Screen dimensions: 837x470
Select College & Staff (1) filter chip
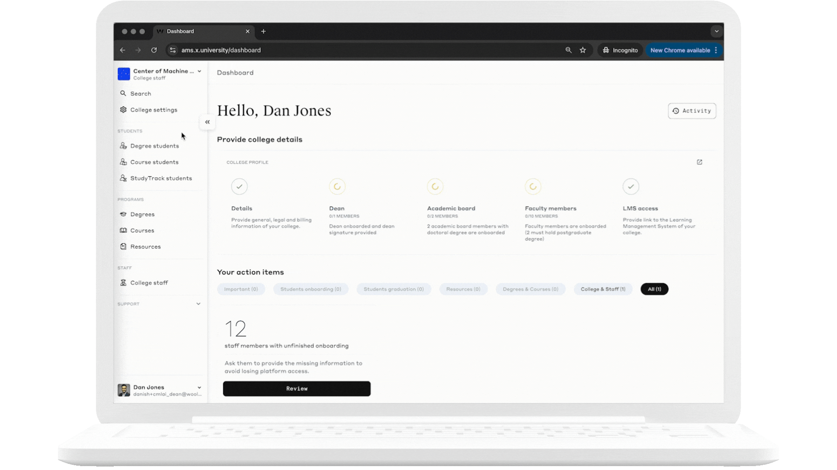602,289
